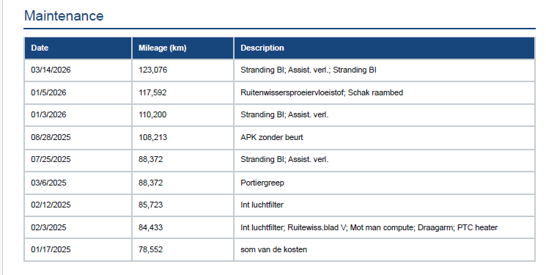Click the 02/12/2025 Int luchtfilter description
This screenshot has height=275, width=546.
point(262,205)
